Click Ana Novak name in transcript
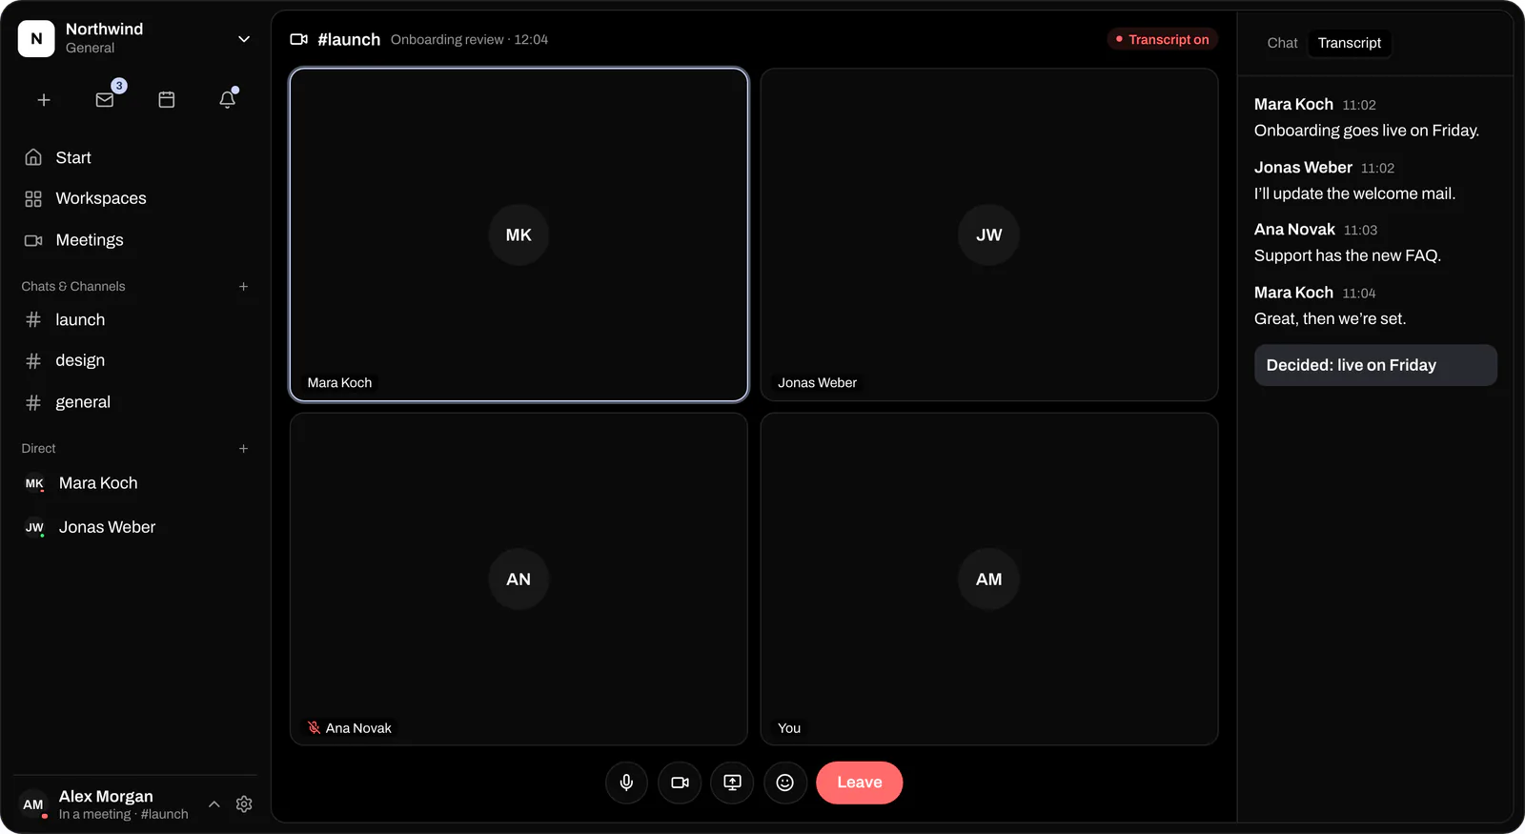 1294,230
